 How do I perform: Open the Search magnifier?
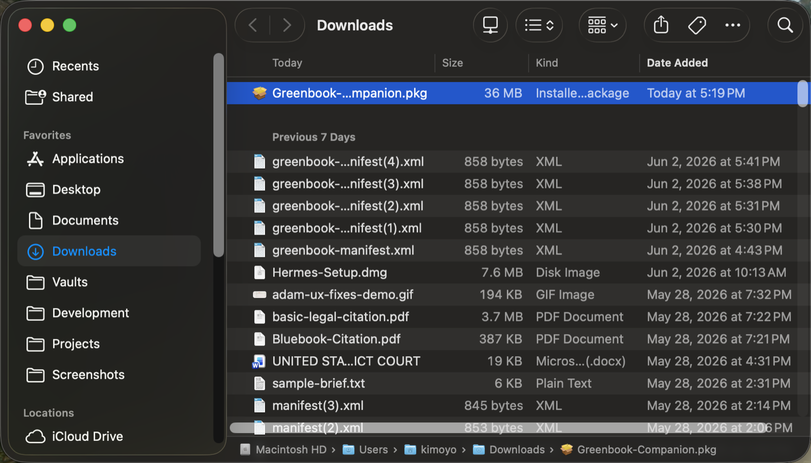pos(785,25)
